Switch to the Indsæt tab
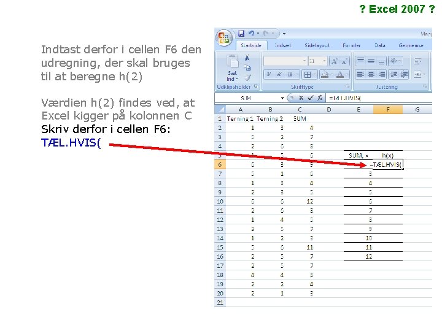This screenshot has height=331, width=442. point(283,45)
